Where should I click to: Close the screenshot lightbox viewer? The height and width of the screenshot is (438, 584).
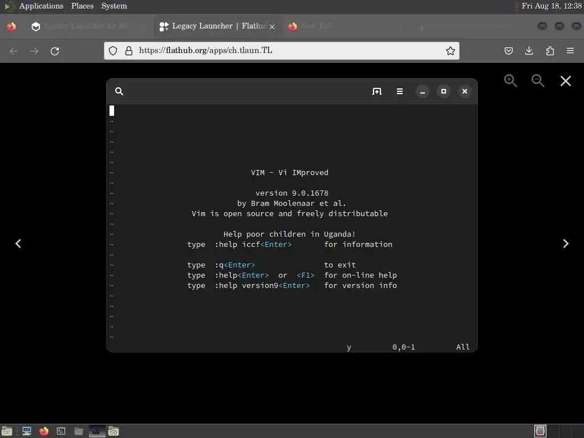565,81
